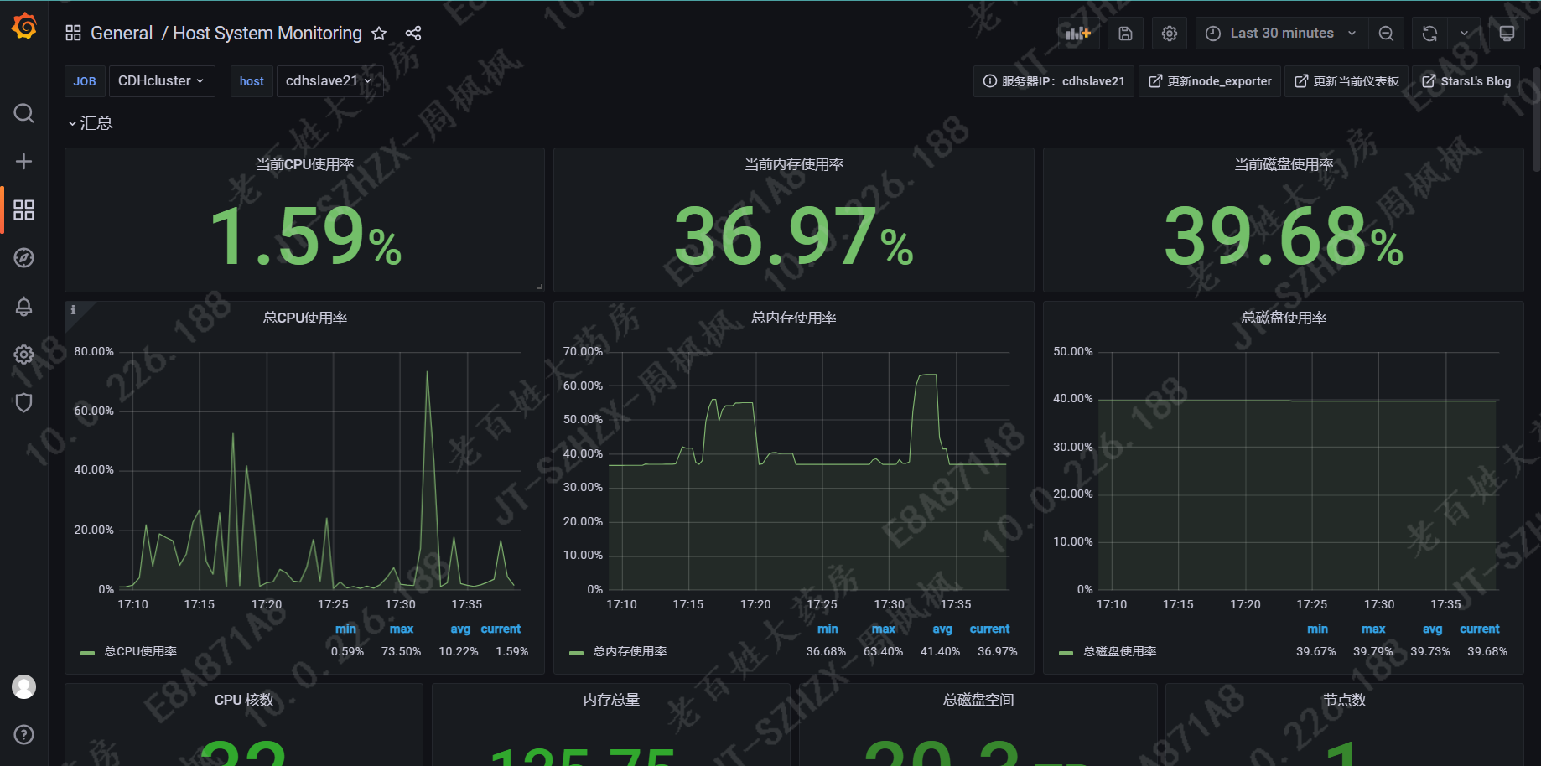This screenshot has height=766, width=1541.
Task: Open the CDHcluster job dropdown
Action: pyautogui.click(x=162, y=81)
